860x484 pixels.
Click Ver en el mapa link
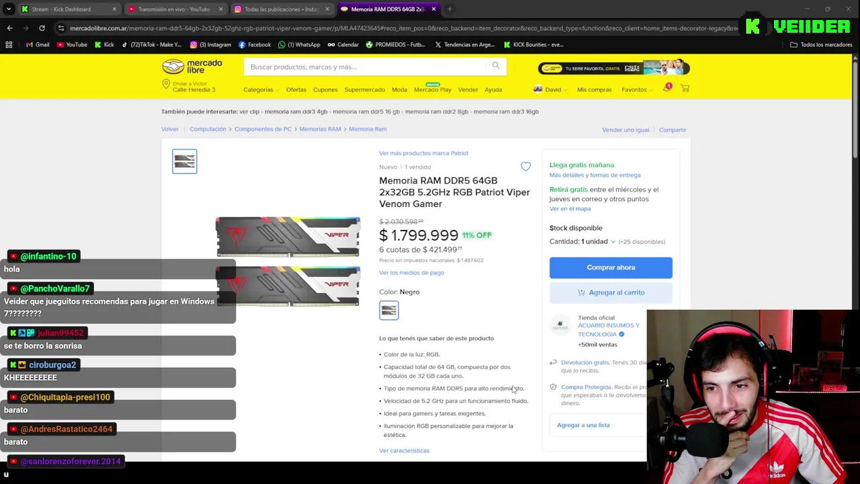click(x=570, y=208)
